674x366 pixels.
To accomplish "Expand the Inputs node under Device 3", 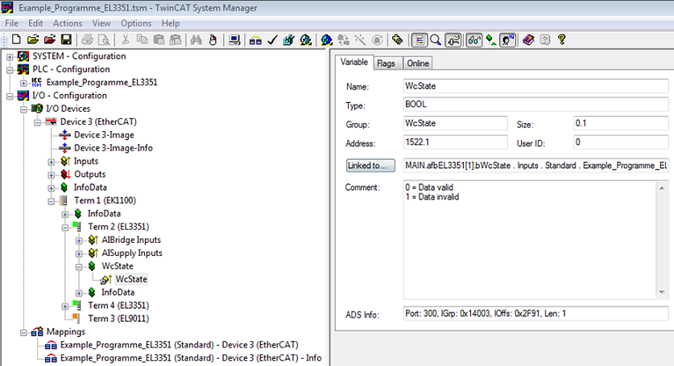I will point(52,162).
